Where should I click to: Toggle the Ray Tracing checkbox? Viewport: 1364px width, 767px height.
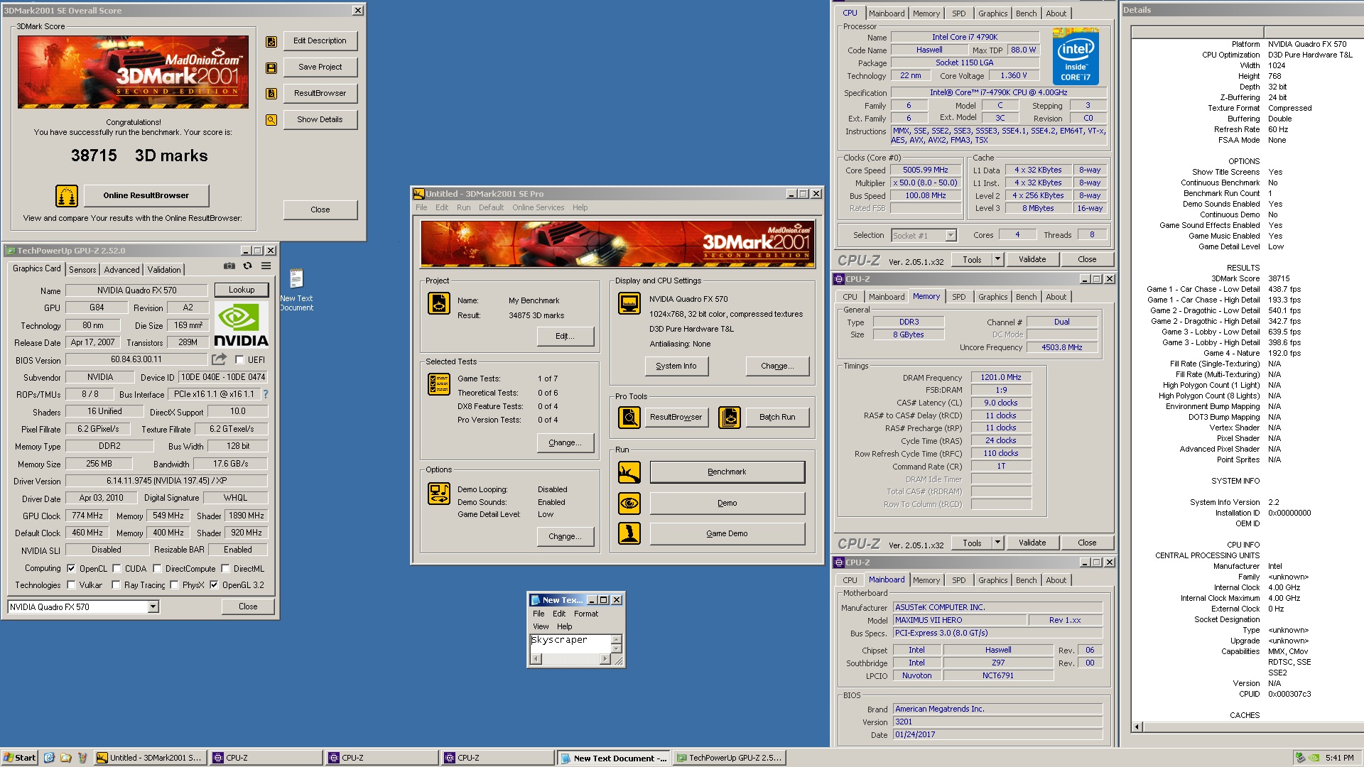pyautogui.click(x=116, y=585)
